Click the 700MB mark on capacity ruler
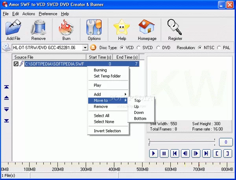The width and height of the screenshot is (236, 180). (199, 169)
